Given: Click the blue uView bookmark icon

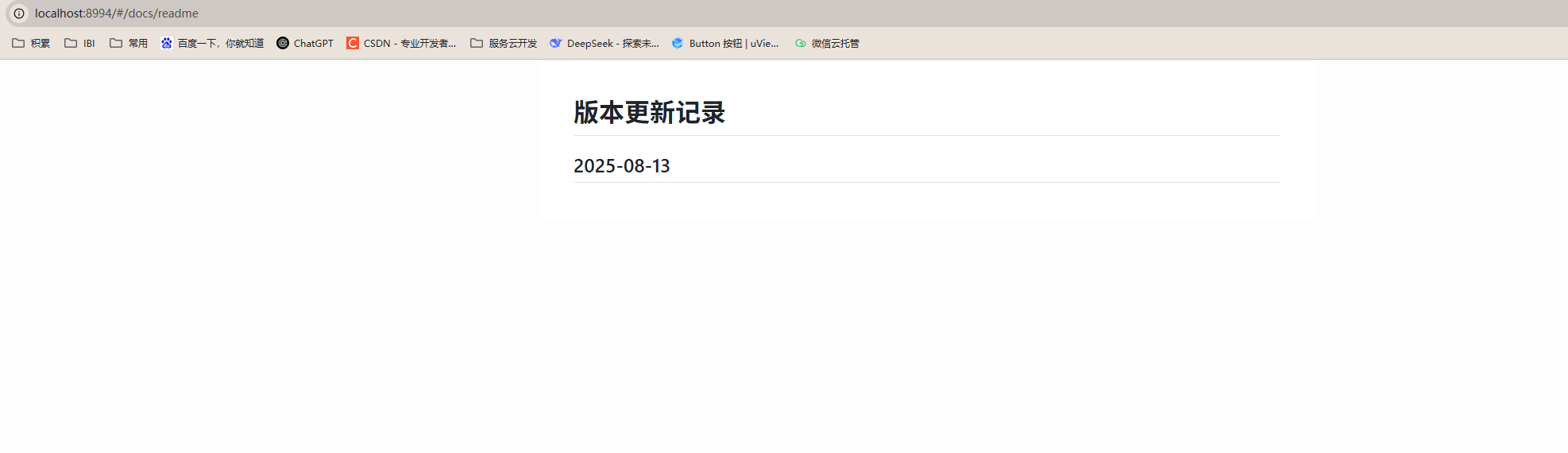Looking at the screenshot, I should pyautogui.click(x=678, y=43).
